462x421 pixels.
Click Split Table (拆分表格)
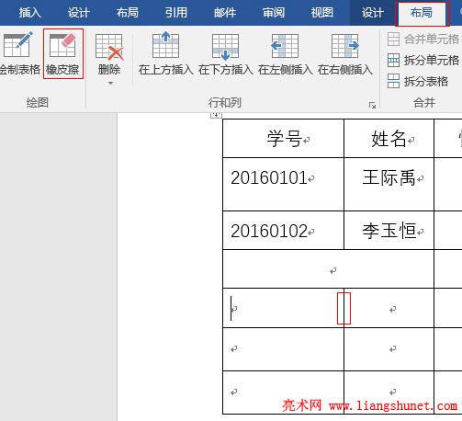(418, 81)
